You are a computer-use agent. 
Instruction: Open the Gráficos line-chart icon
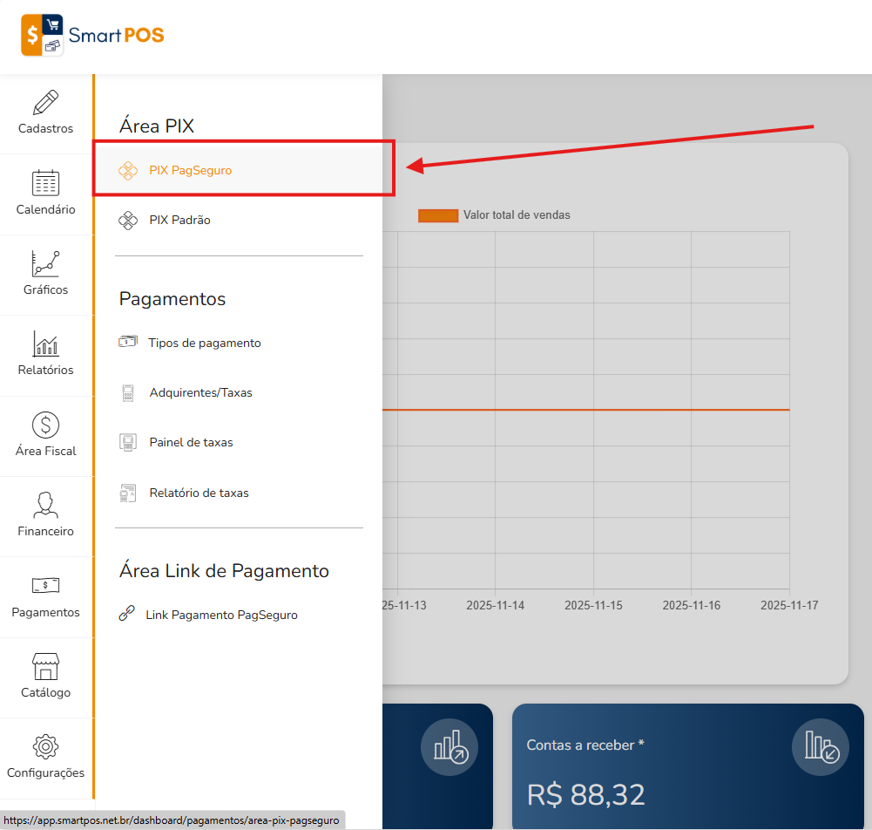pyautogui.click(x=45, y=263)
